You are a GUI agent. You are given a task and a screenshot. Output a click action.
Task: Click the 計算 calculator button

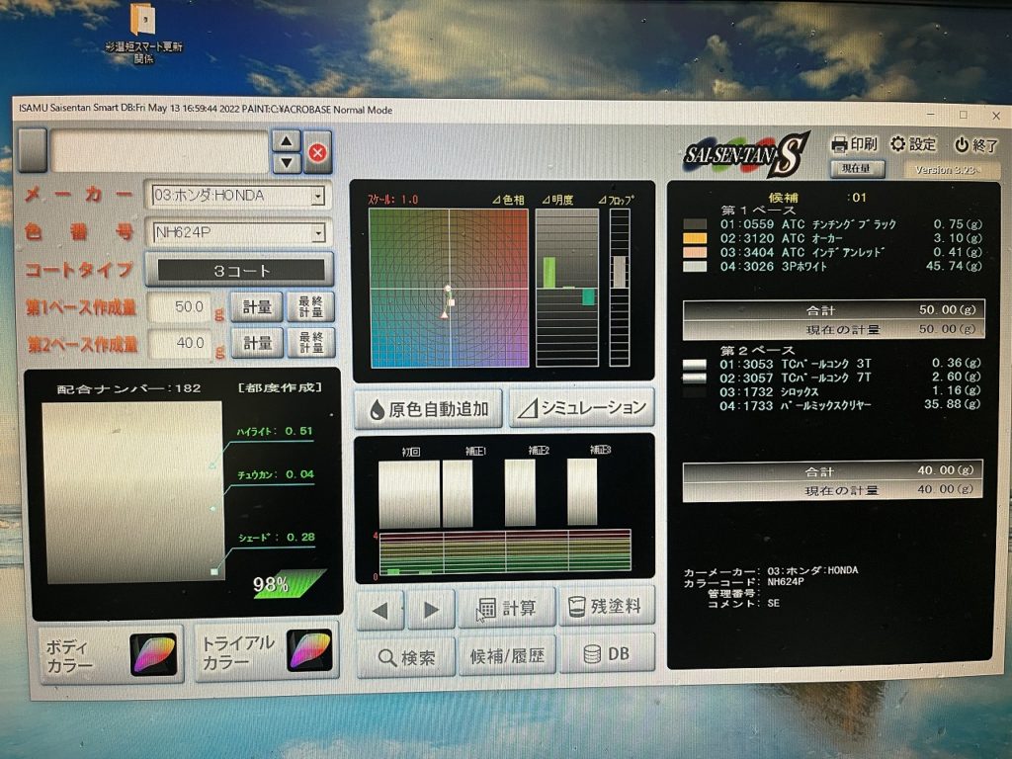click(505, 608)
